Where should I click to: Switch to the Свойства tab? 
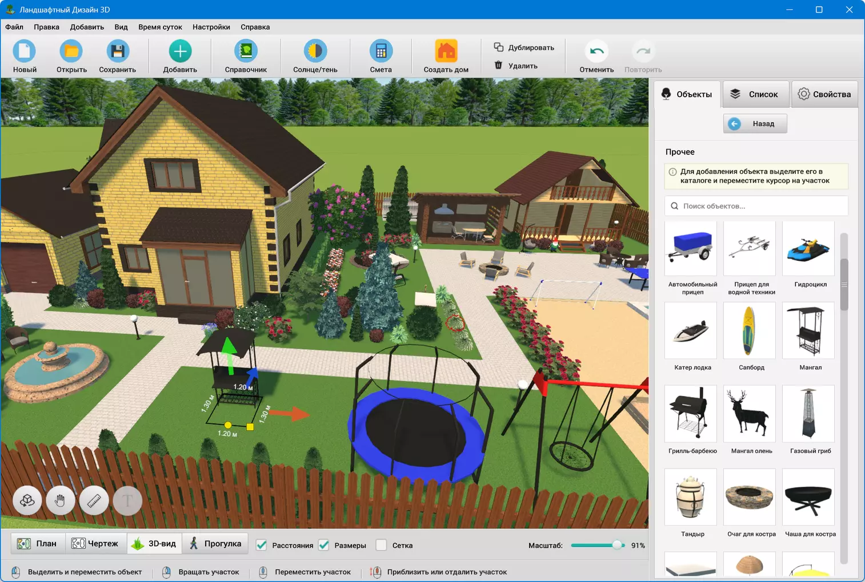(x=824, y=94)
